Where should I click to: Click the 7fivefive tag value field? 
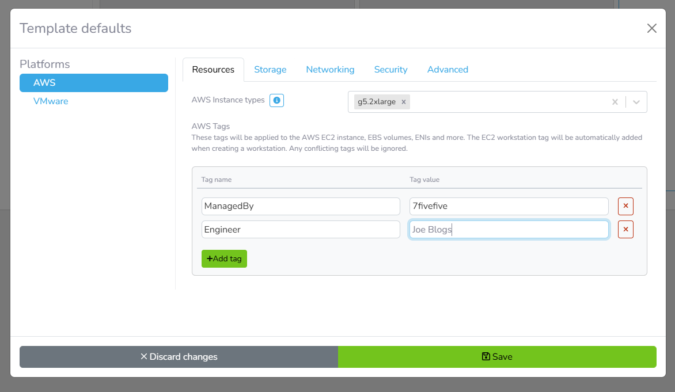[509, 206]
